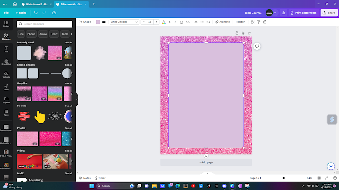
Task: Open border style lines icon
Action: pos(104,22)
